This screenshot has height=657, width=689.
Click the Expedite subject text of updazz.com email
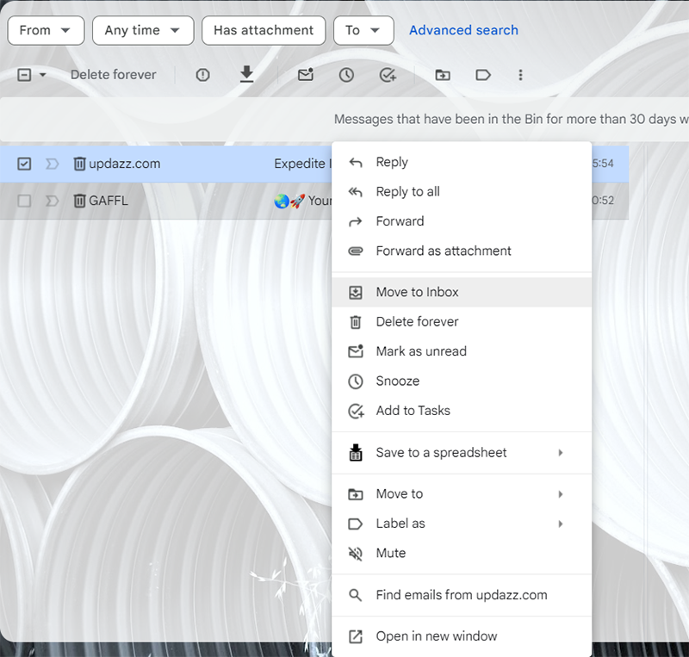(302, 164)
